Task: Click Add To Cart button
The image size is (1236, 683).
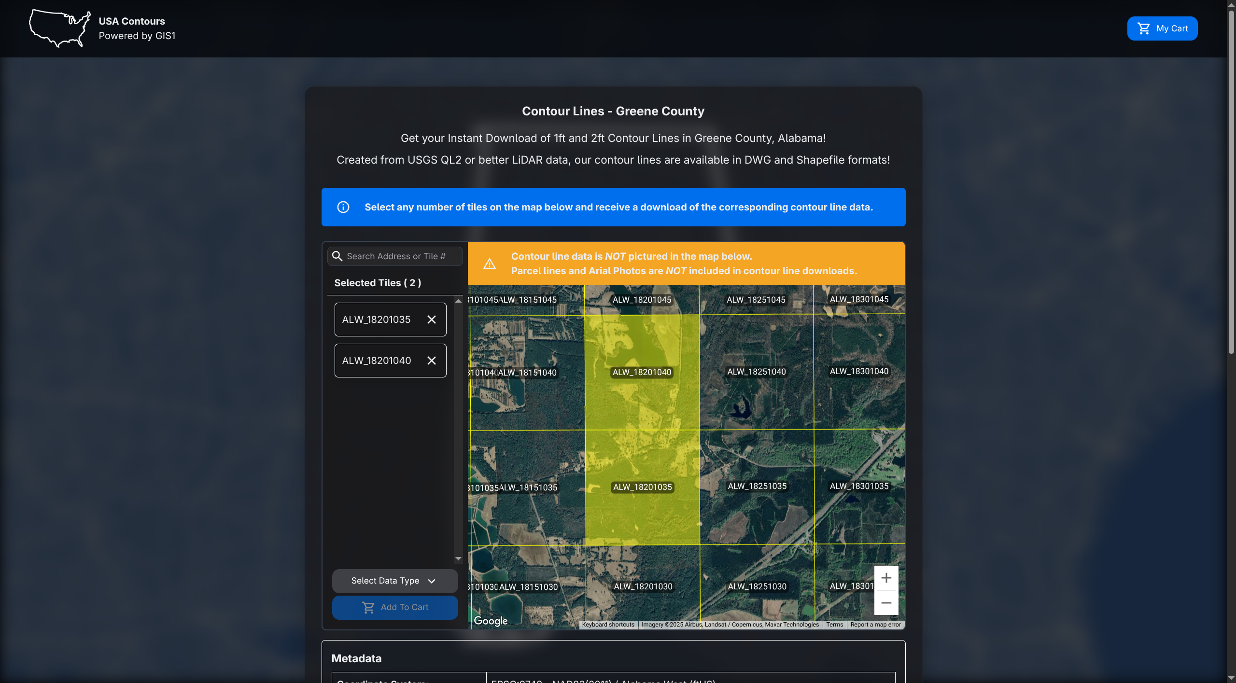Action: (x=394, y=607)
